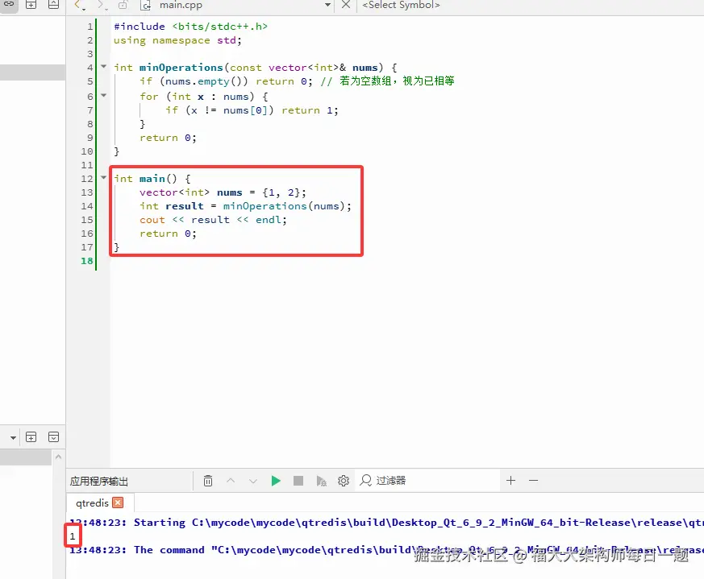Click the lower sidebar split-pane icon
The width and height of the screenshot is (704, 579).
(31, 437)
